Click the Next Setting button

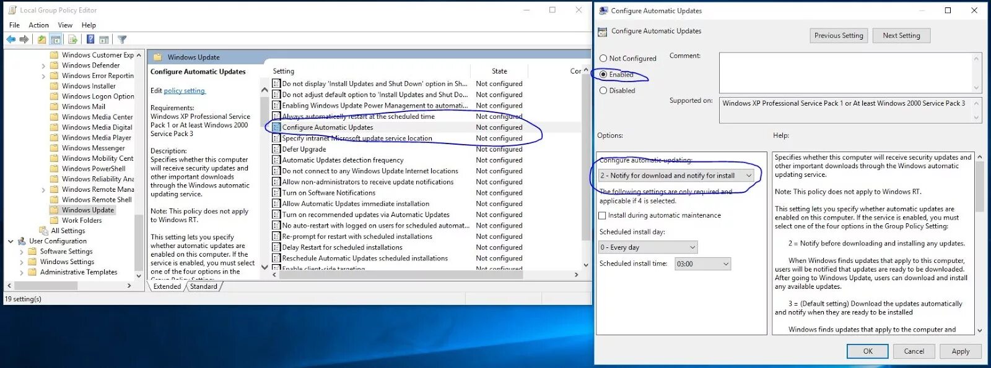coord(901,36)
